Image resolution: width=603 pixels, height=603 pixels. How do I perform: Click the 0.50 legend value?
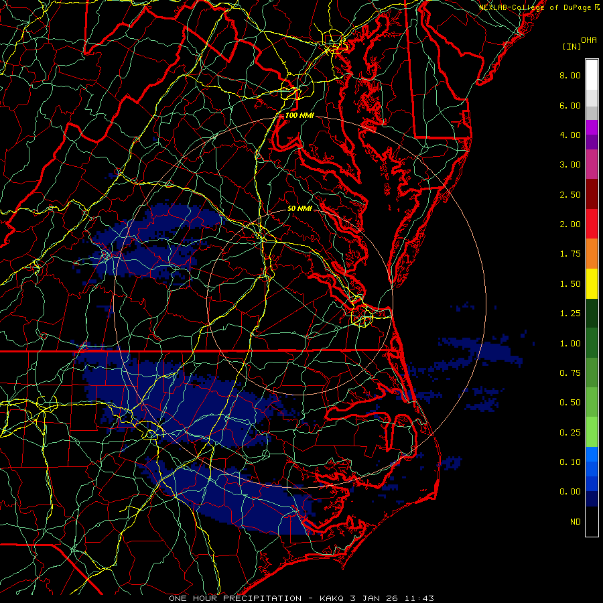click(x=570, y=403)
